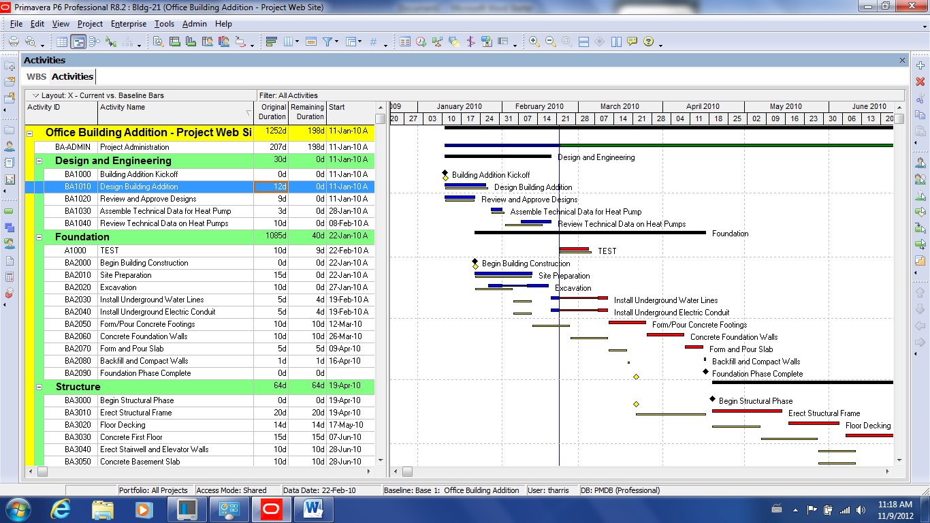This screenshot has width=930, height=523.
Task: Switch to Activity Network view icon
Action: click(94, 42)
